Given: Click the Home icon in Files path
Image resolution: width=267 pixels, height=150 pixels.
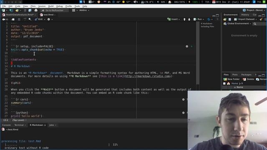Looking at the screenshot, I should [x=228, y=83].
